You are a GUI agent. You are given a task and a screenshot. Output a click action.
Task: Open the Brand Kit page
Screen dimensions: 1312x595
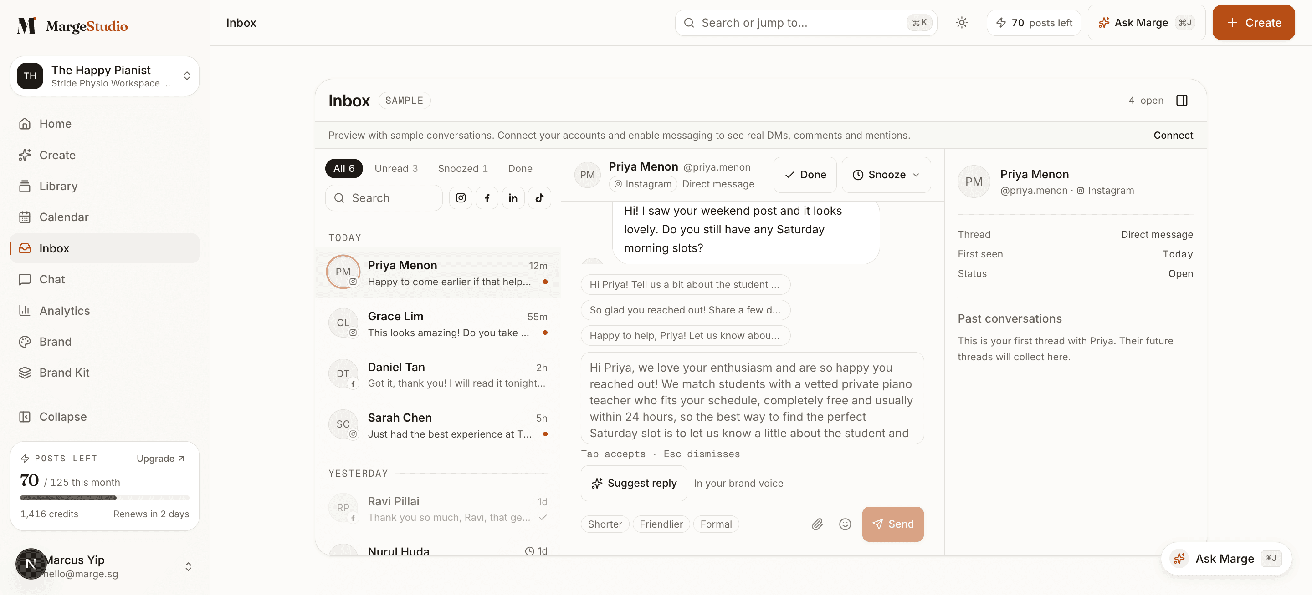click(104, 373)
